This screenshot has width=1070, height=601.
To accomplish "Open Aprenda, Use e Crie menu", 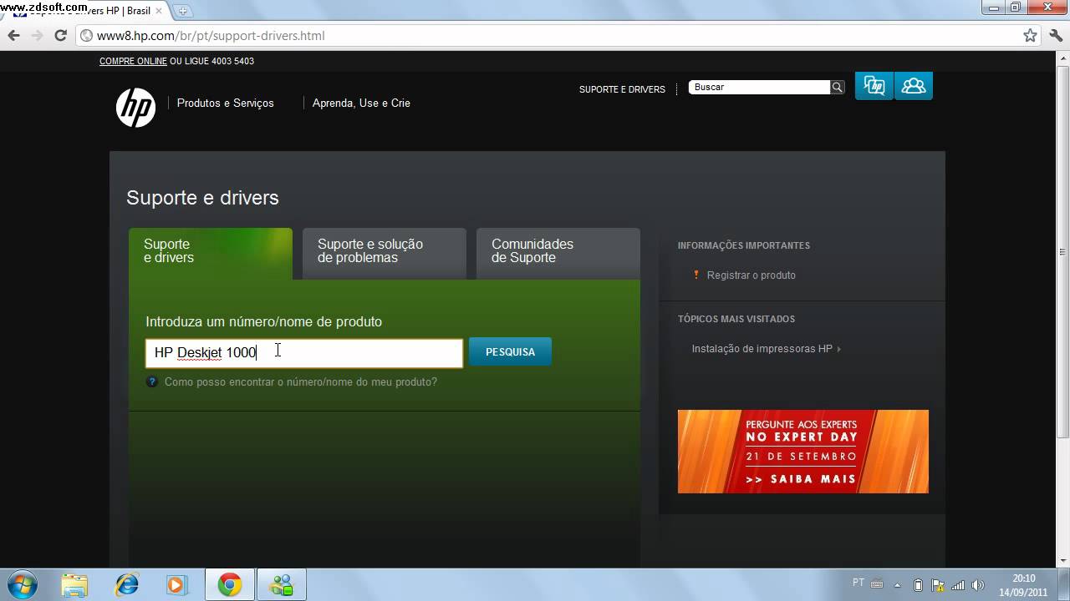I will (x=361, y=103).
